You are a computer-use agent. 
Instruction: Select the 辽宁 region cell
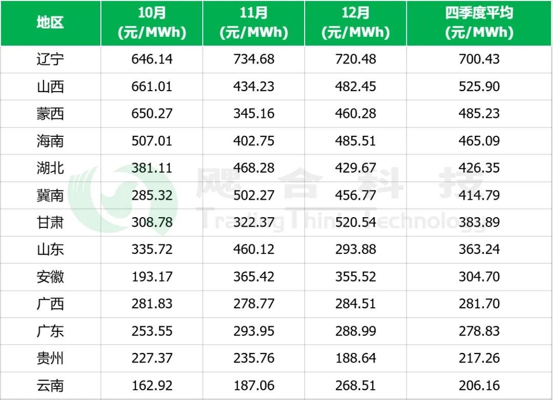(50, 59)
